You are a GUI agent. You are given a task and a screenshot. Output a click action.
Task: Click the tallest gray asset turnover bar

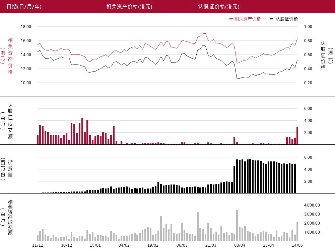click(x=237, y=225)
